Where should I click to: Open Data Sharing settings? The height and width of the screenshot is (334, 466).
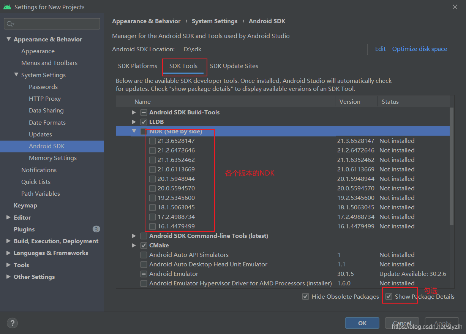(46, 111)
